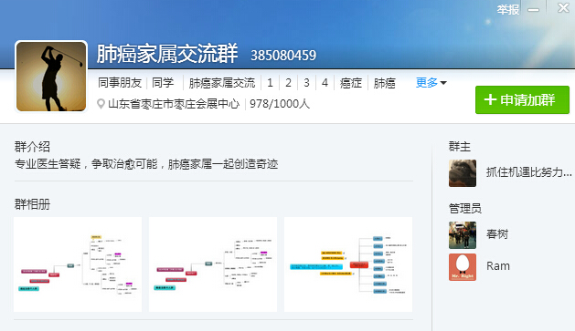This screenshot has width=575, height=331.
Task: Click owner name 抓住机遇比努力...
Action: (x=528, y=172)
